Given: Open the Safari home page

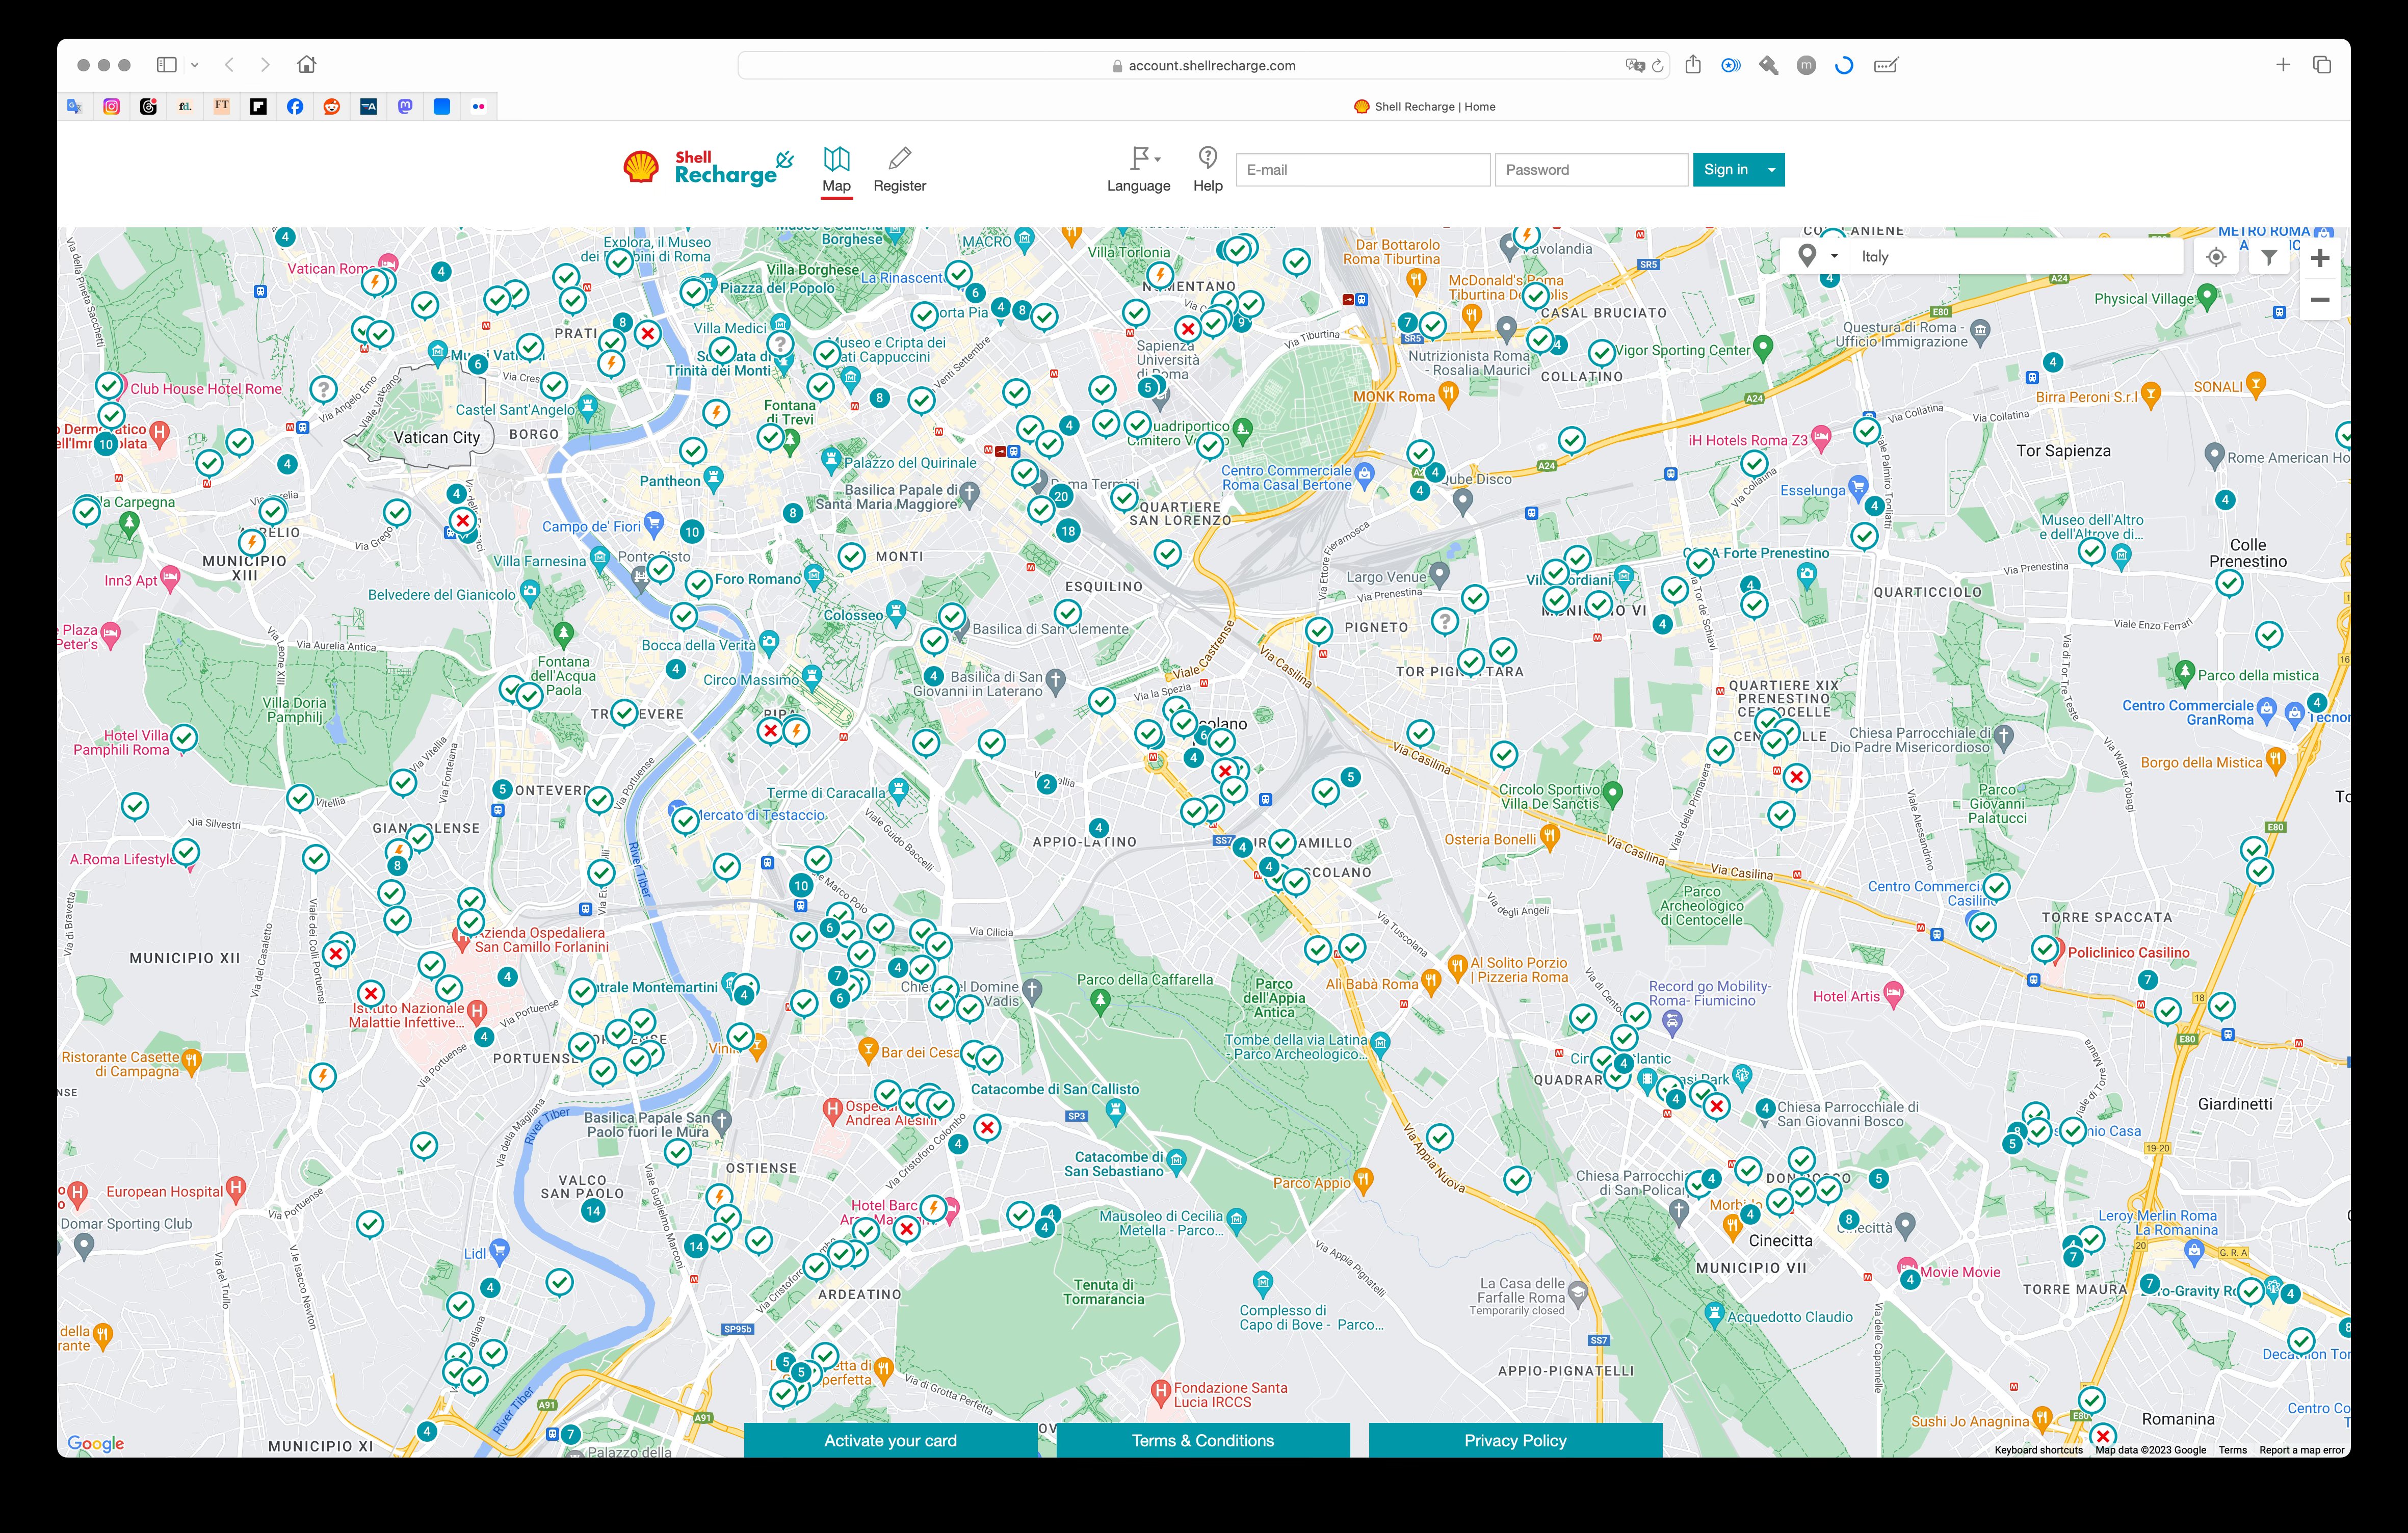Looking at the screenshot, I should click(x=307, y=64).
